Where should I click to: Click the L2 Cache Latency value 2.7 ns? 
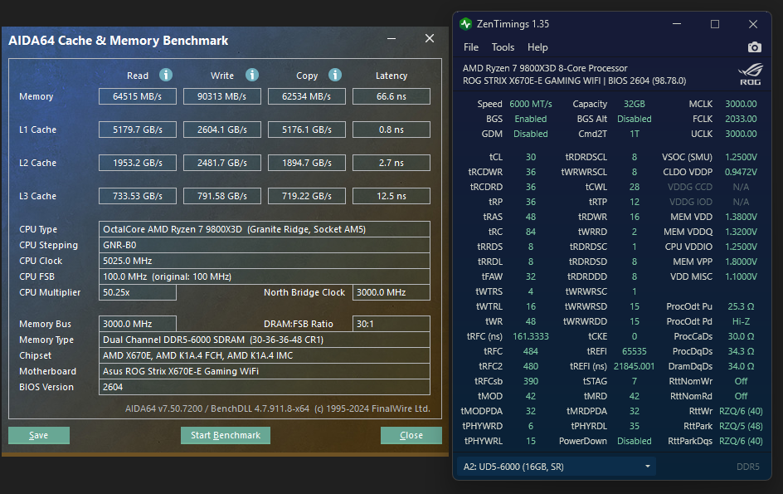coord(391,163)
